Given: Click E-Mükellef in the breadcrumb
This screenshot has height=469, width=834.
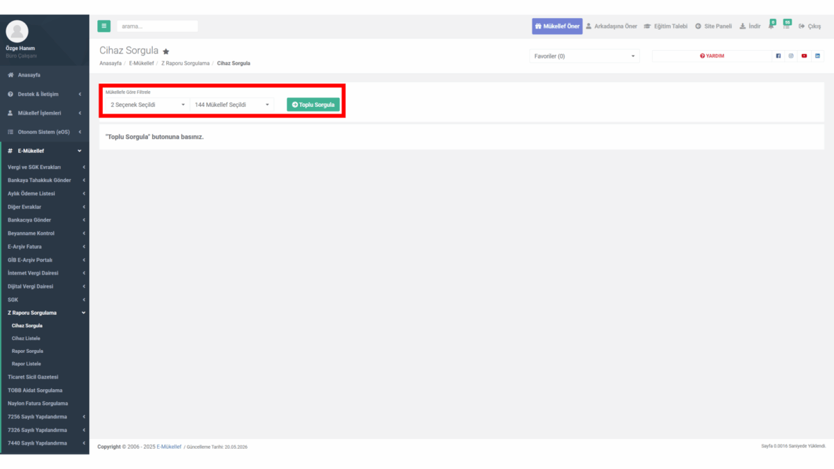Looking at the screenshot, I should point(141,63).
